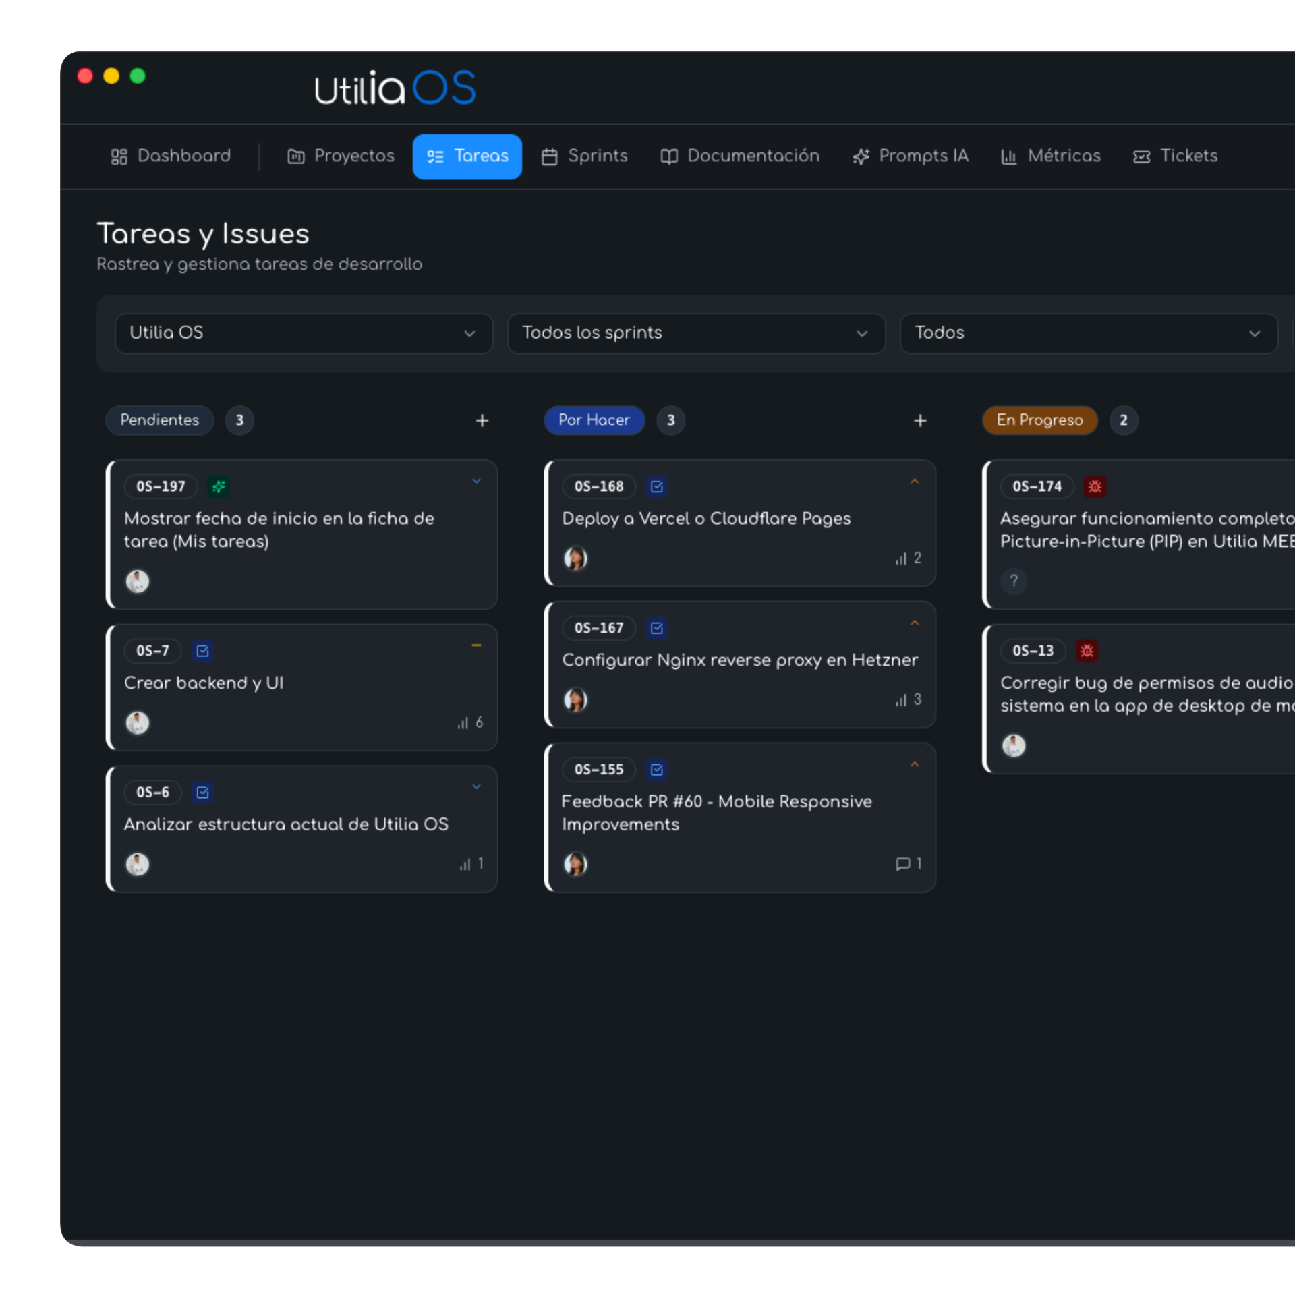Select the Prompts IA sparkle icon

[860, 156]
